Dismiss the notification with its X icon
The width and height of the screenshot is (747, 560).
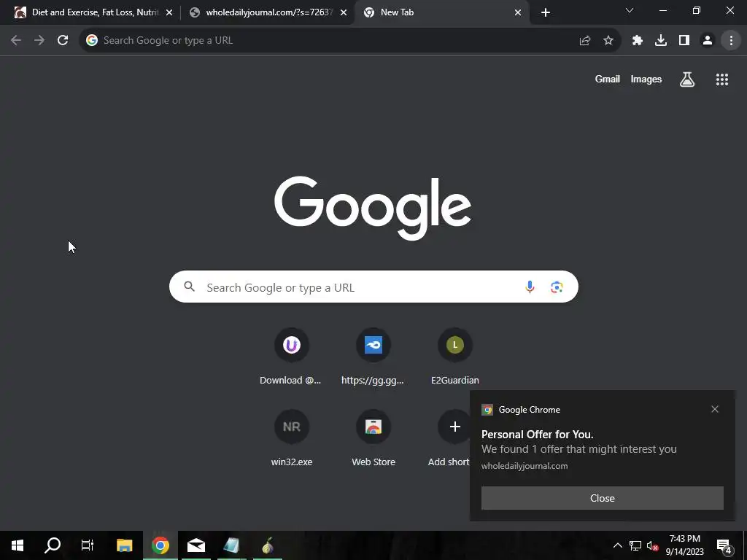715,409
